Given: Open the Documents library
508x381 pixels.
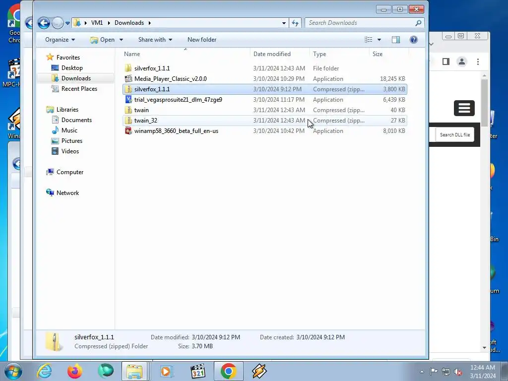Looking at the screenshot, I should click(76, 120).
